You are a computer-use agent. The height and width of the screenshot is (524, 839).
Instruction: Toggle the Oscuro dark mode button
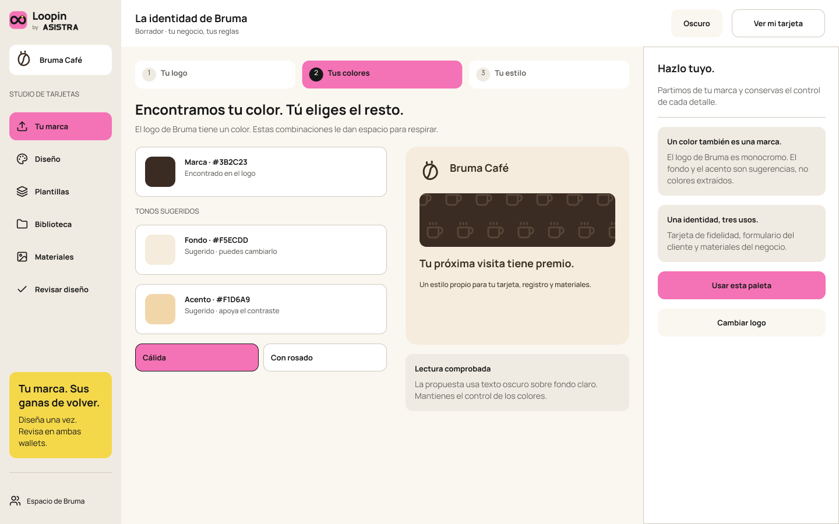point(697,23)
